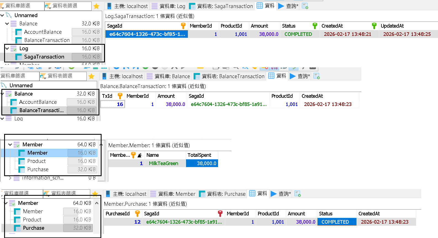Click the Unnamed session icon in top tree
The width and height of the screenshot is (438, 238).
click(x=9, y=15)
